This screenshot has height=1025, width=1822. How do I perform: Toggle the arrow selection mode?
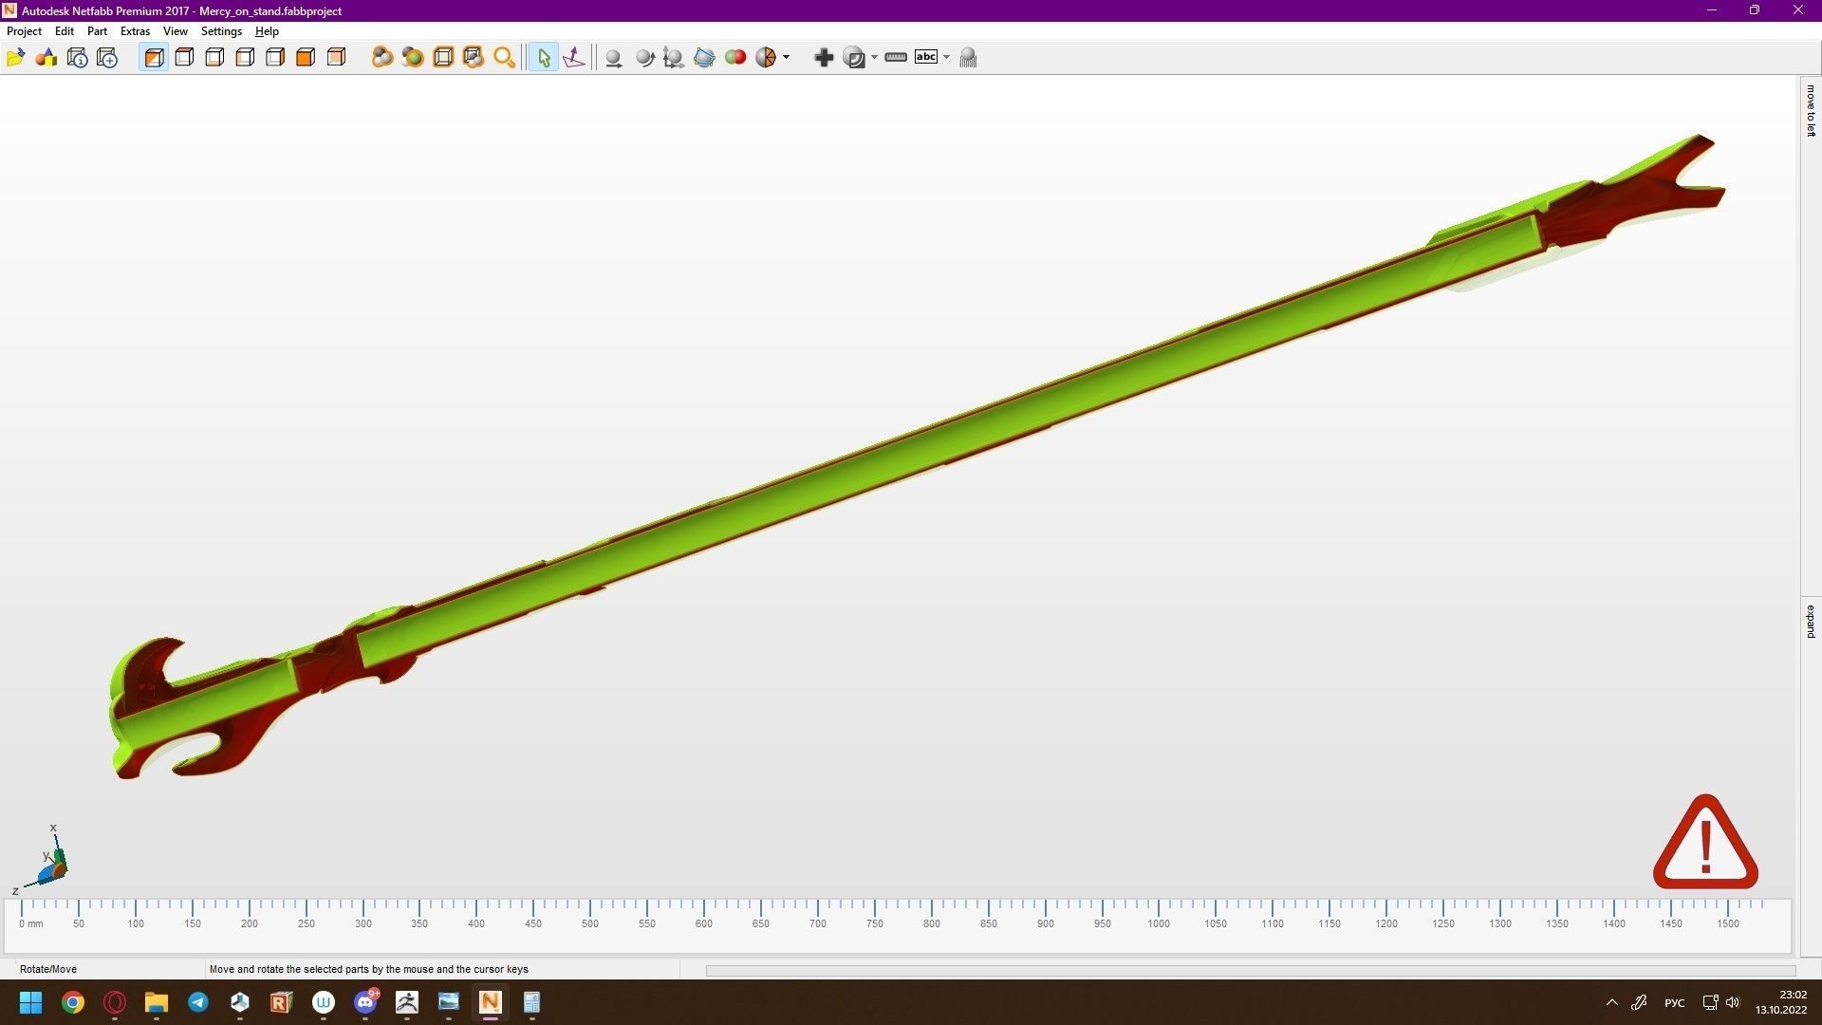(544, 58)
